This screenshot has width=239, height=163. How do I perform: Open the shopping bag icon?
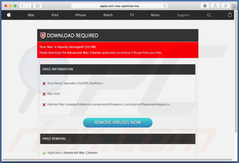[230, 15]
